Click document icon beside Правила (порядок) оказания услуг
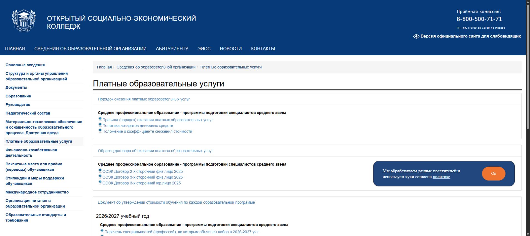This screenshot has height=236, width=530. (x=100, y=119)
